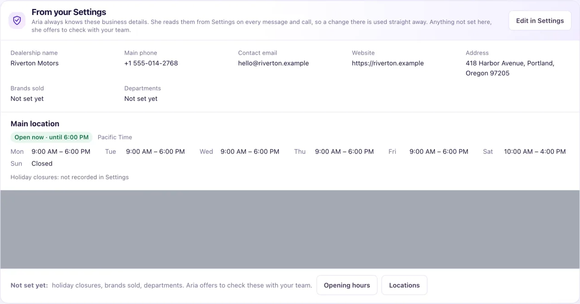
Task: Select the dealership name Riverton Motors
Action: pyautogui.click(x=34, y=63)
